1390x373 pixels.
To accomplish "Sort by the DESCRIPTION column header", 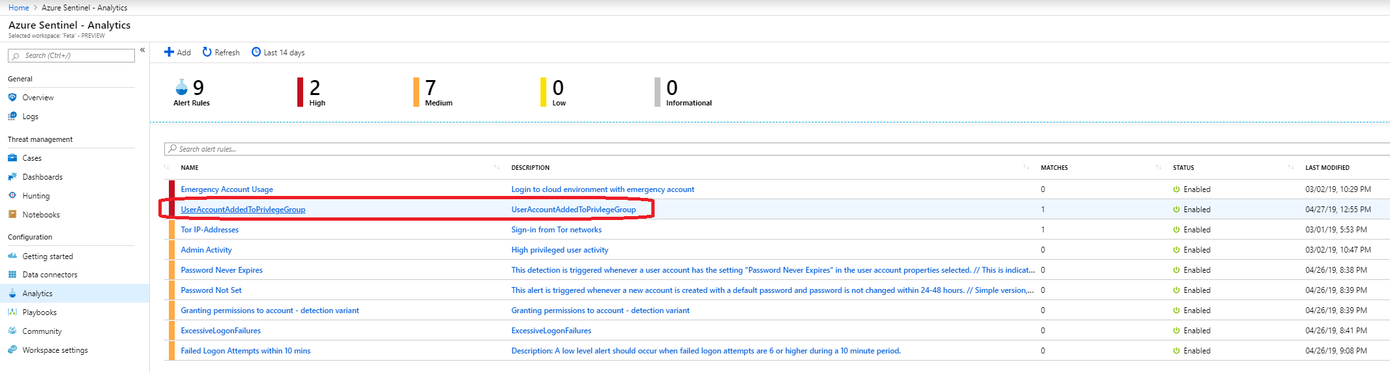I will (530, 168).
